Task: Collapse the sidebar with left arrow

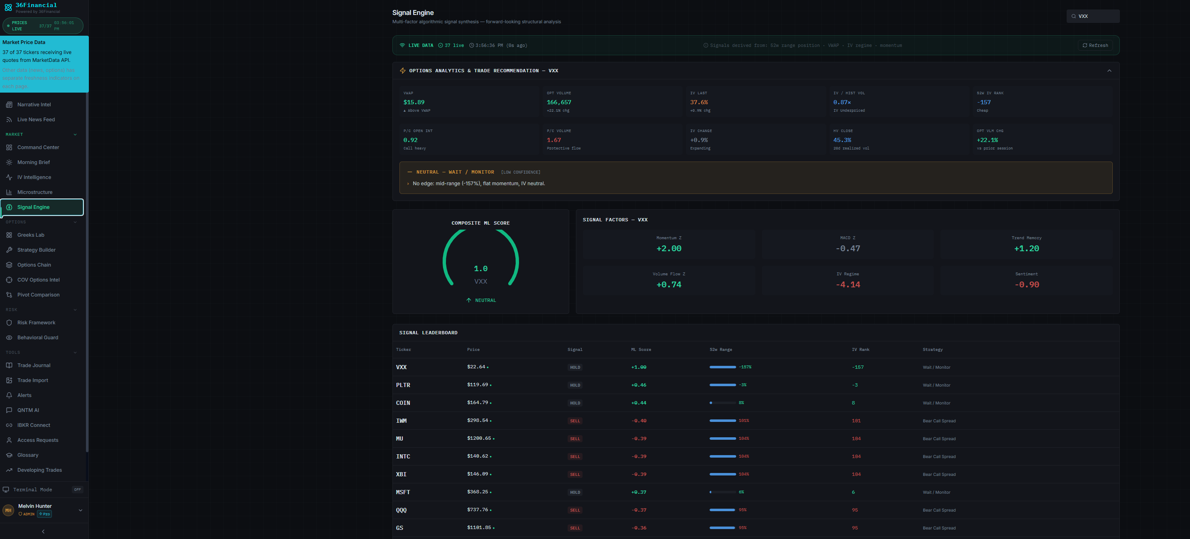Action: 44,532
